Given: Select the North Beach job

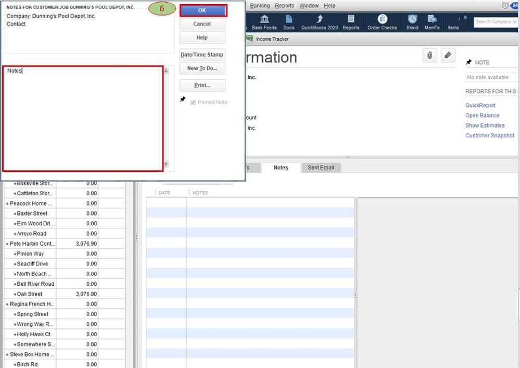Looking at the screenshot, I should click(x=34, y=274).
